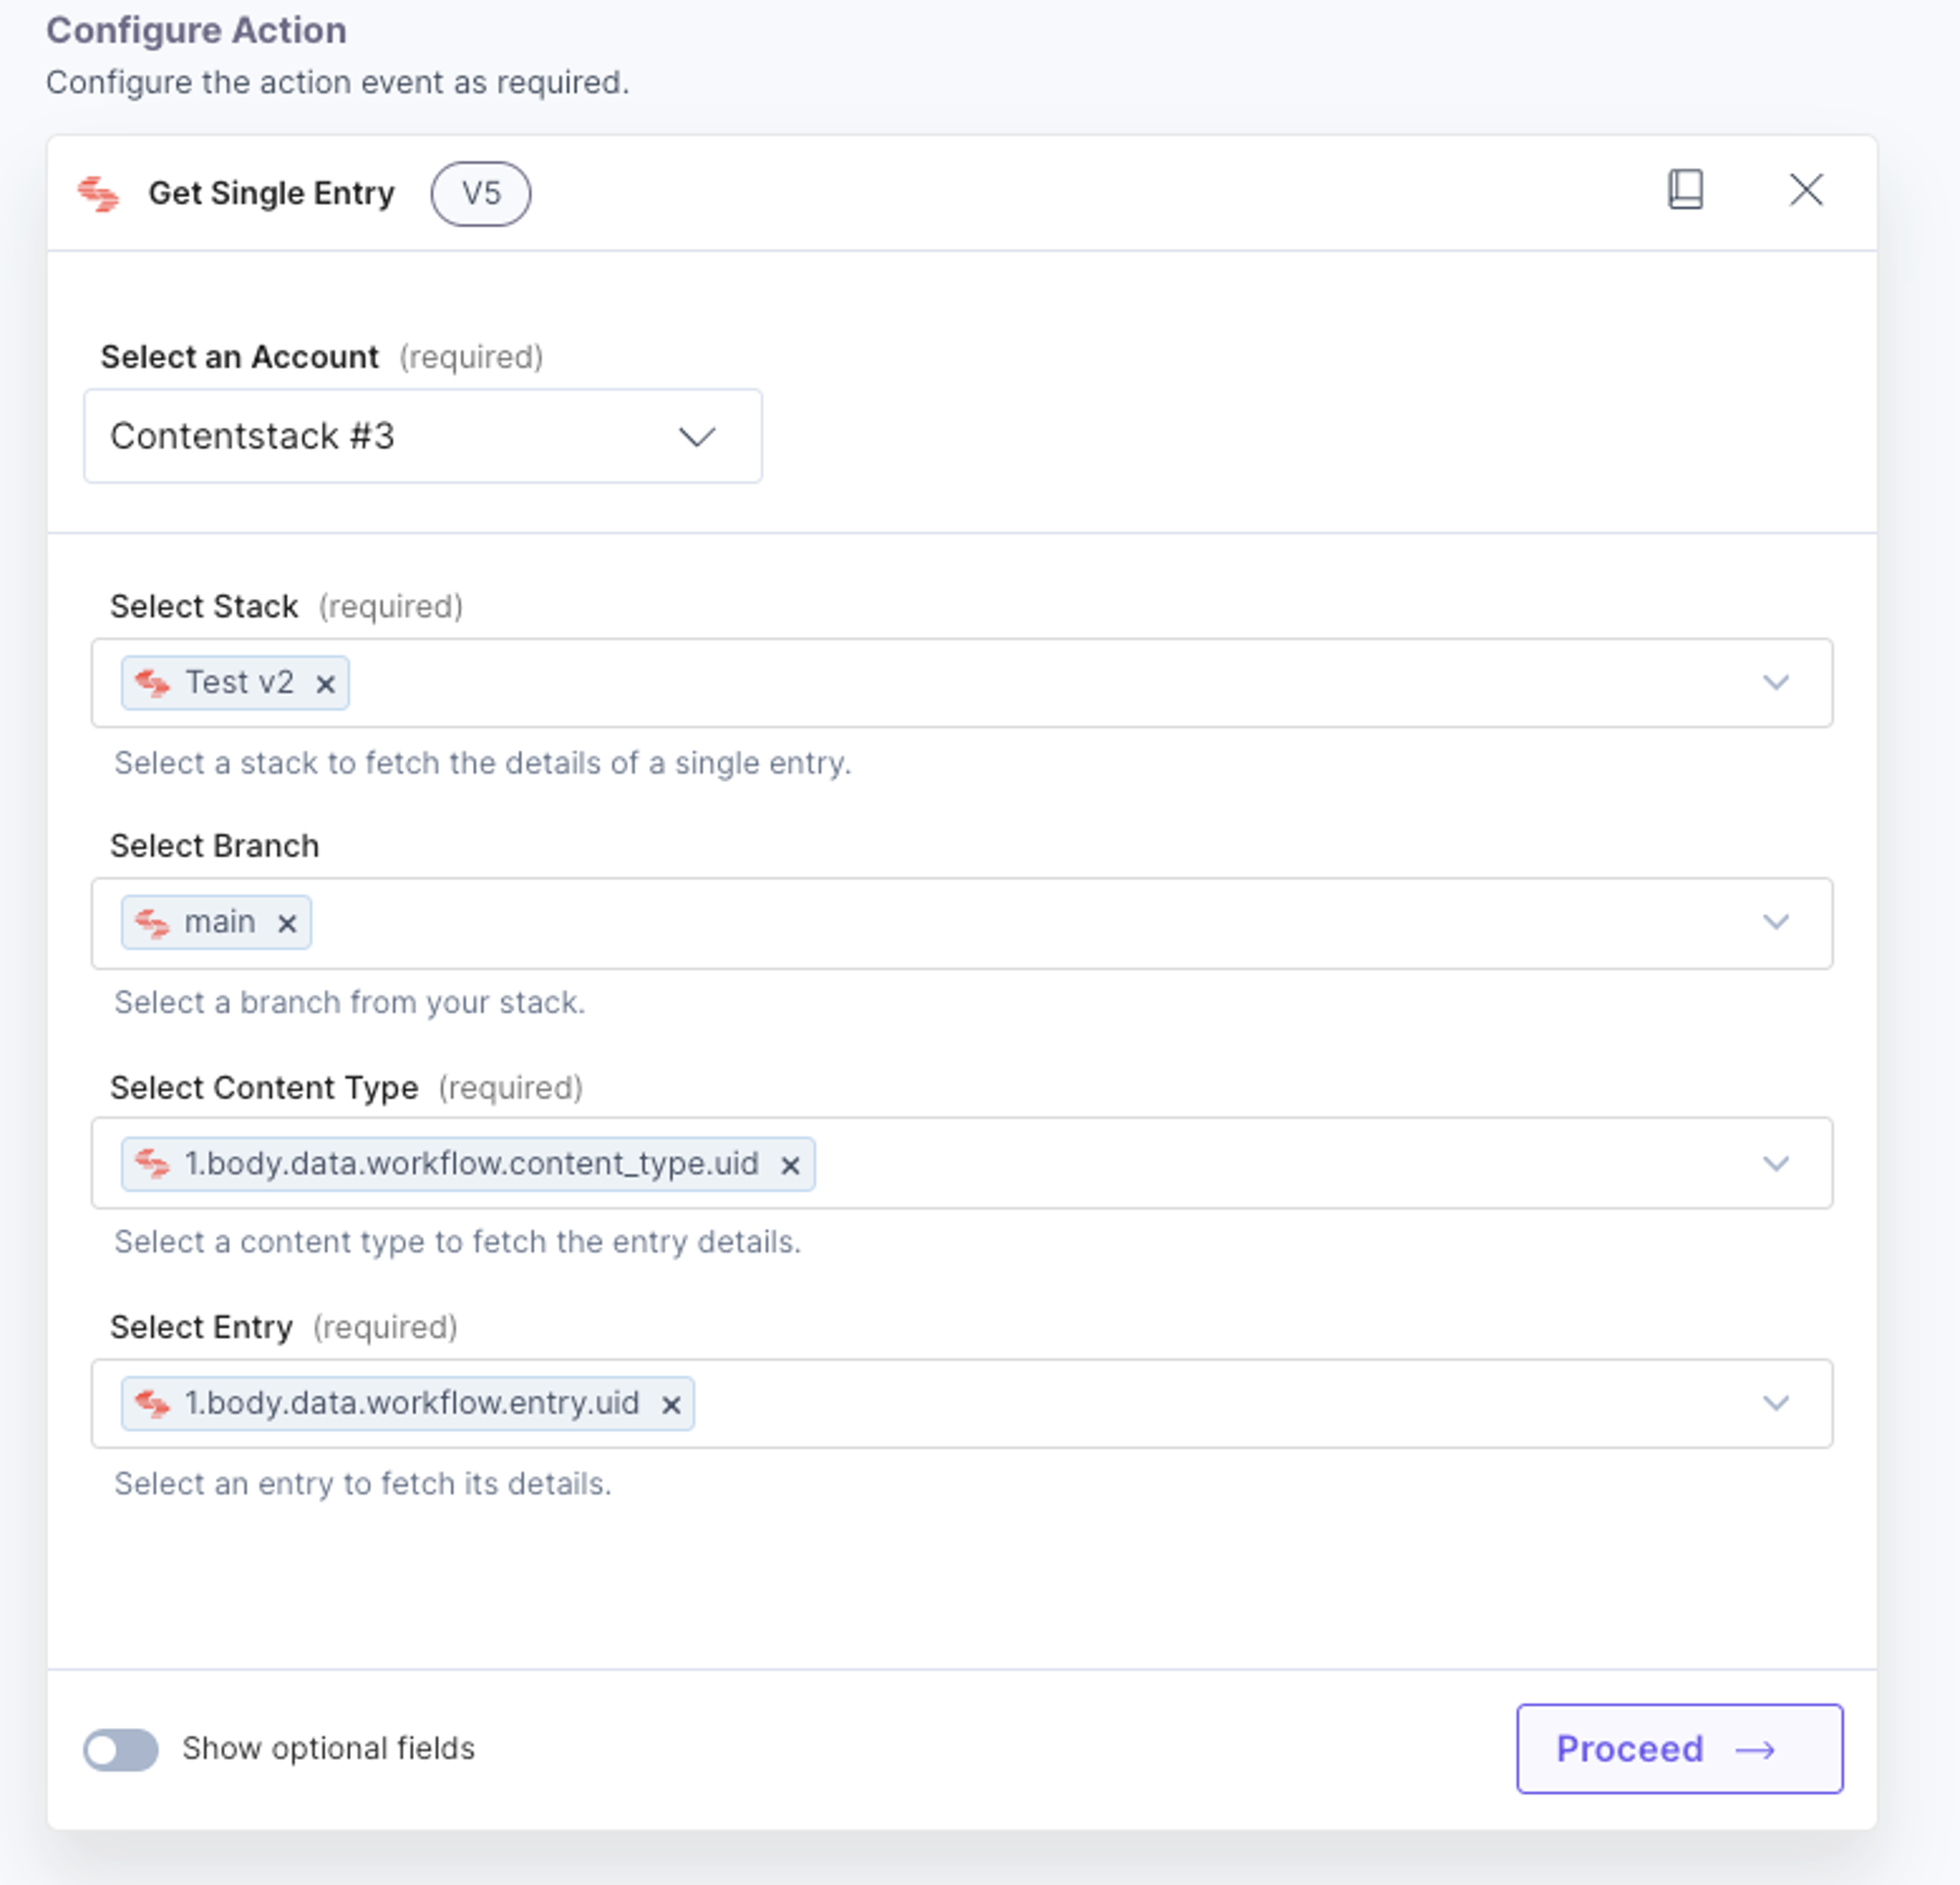Image resolution: width=1960 pixels, height=1885 pixels.
Task: Click the Show optional fields label
Action: 328,1749
